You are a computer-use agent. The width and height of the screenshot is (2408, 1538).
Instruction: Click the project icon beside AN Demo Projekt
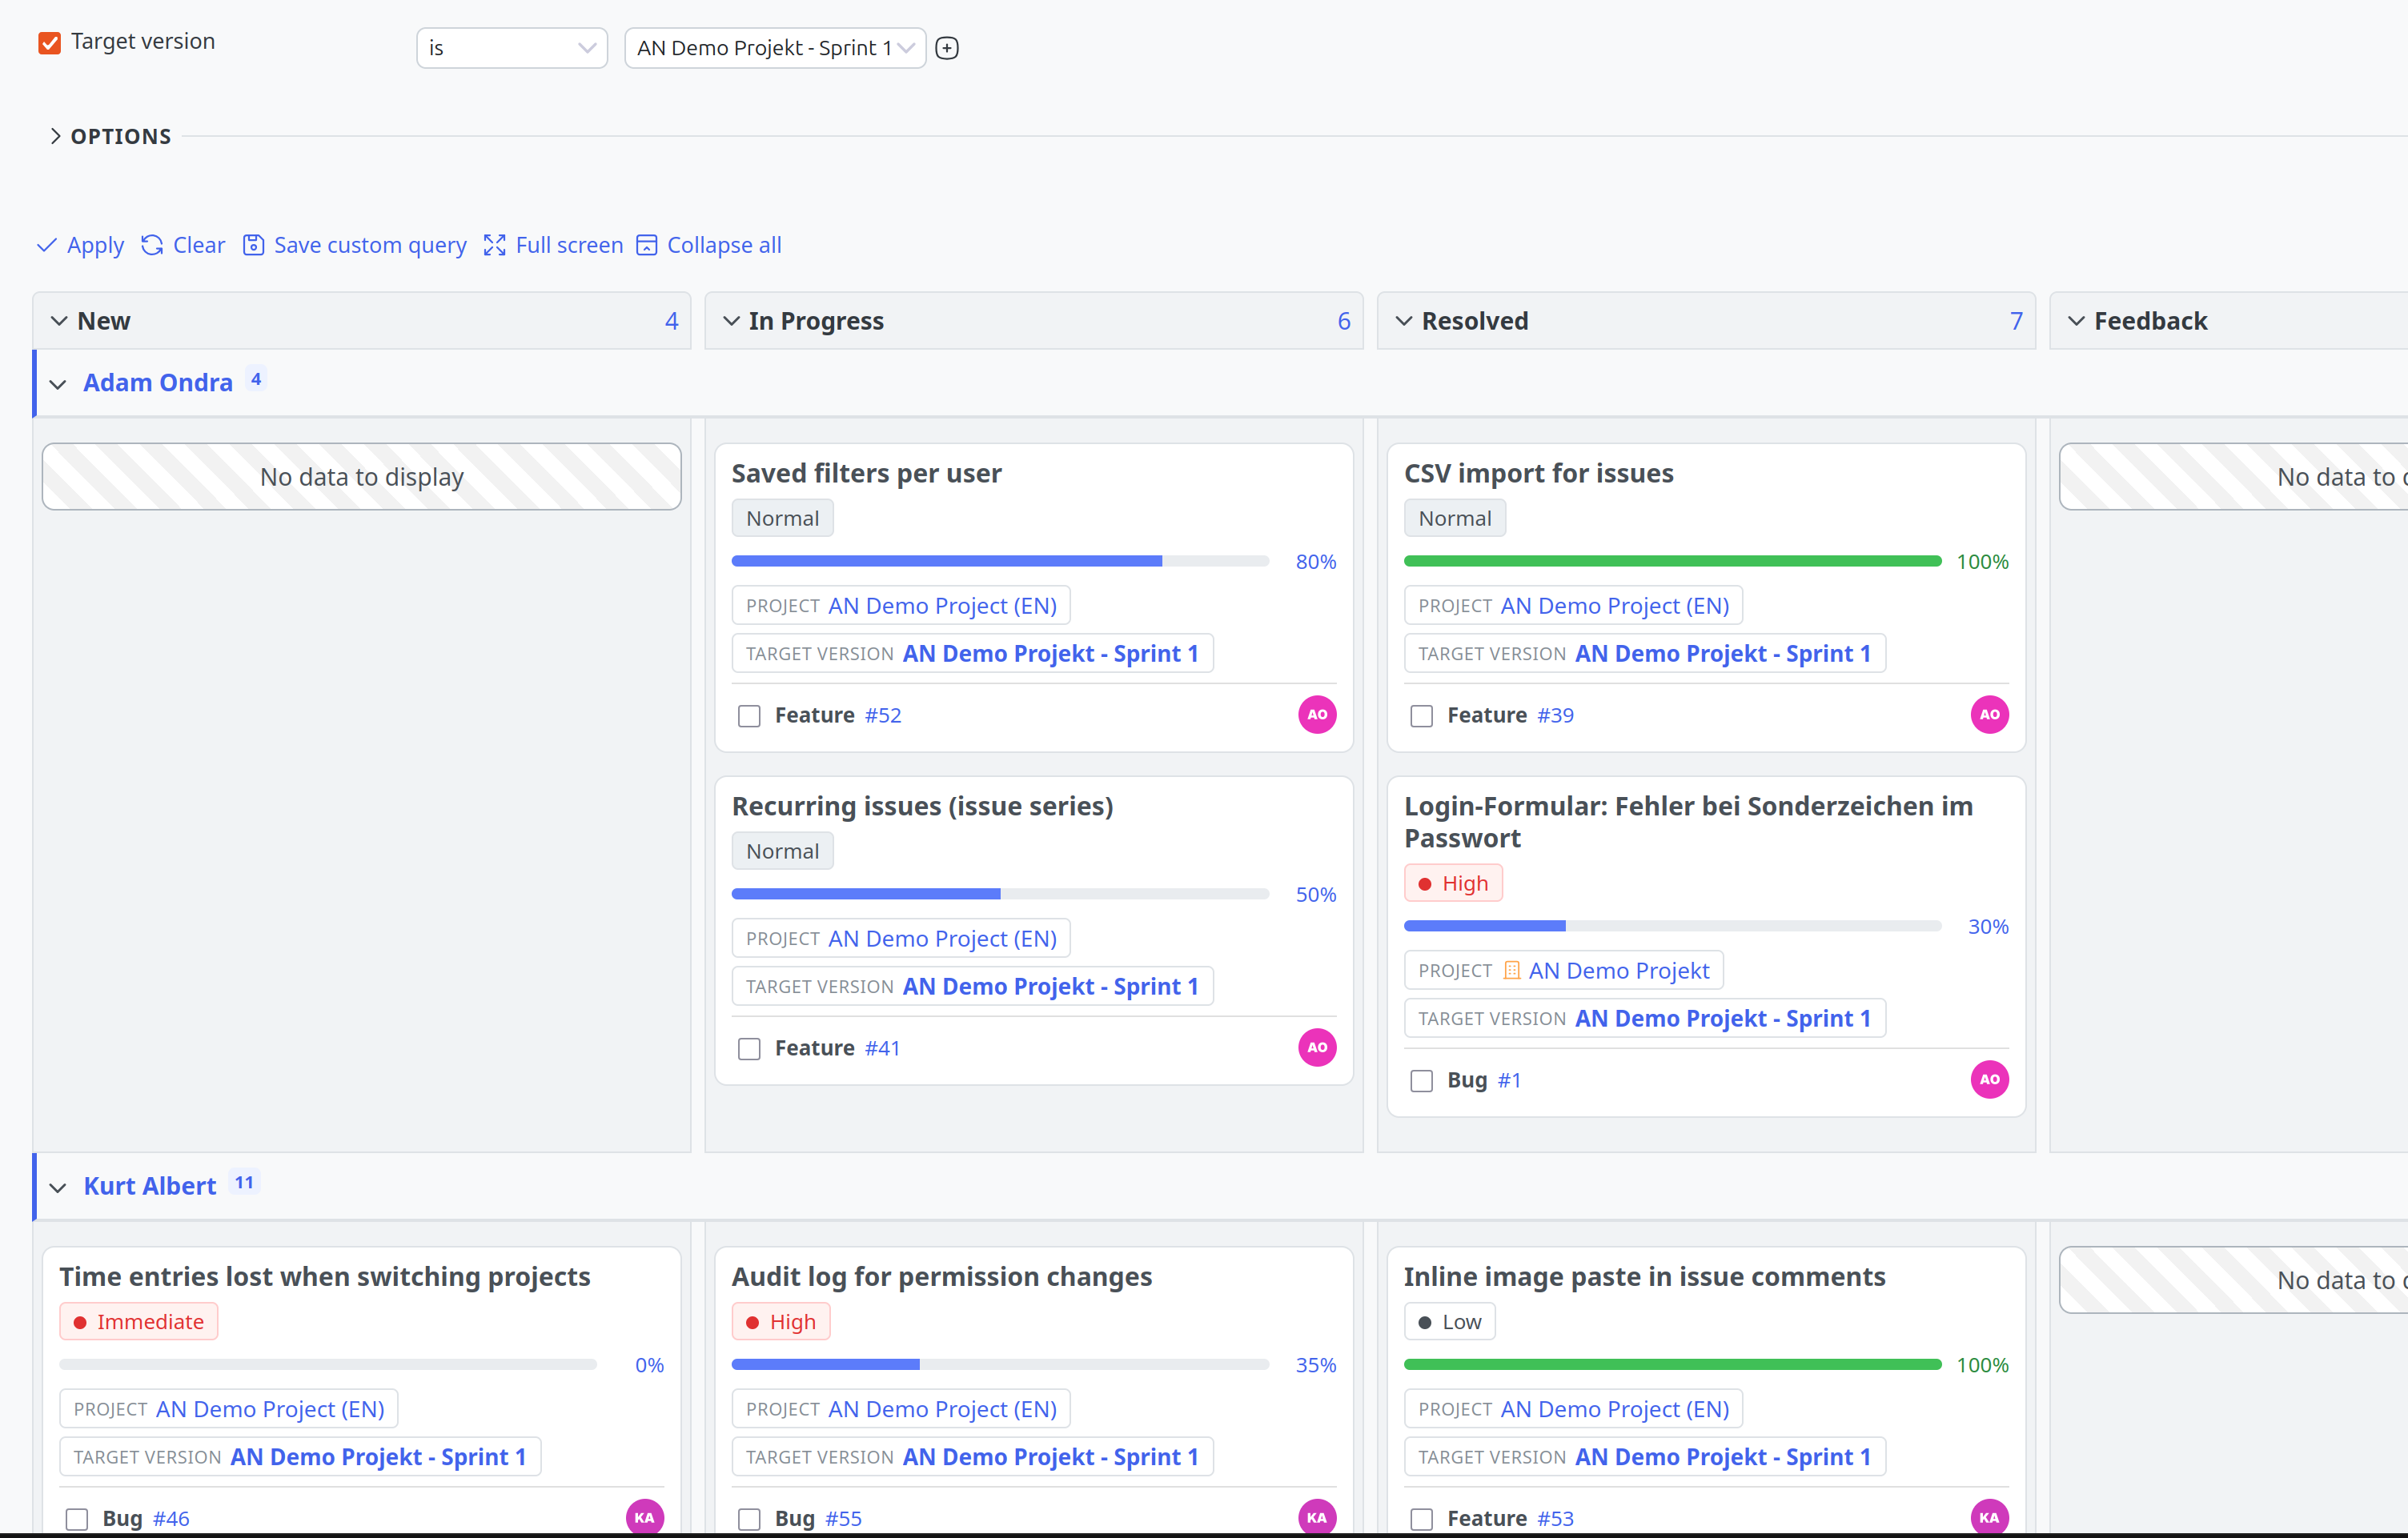point(1512,971)
